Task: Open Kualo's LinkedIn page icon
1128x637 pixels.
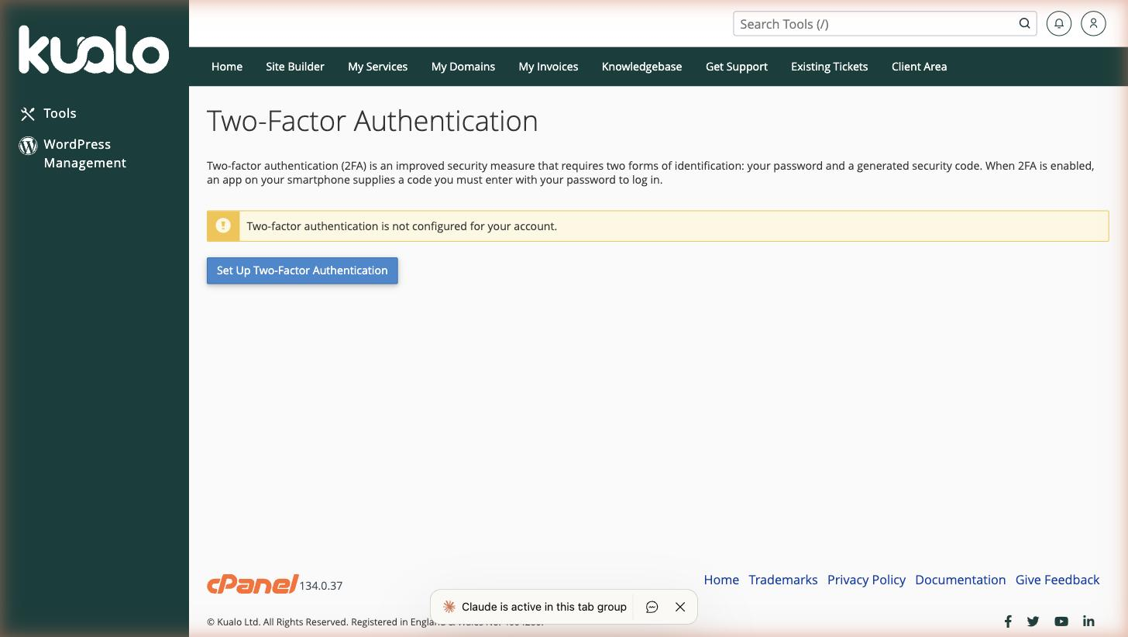Action: click(1088, 622)
